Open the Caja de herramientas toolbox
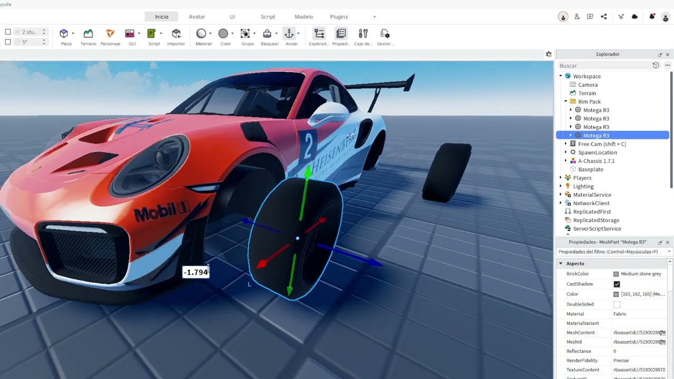The width and height of the screenshot is (674, 379). click(363, 34)
